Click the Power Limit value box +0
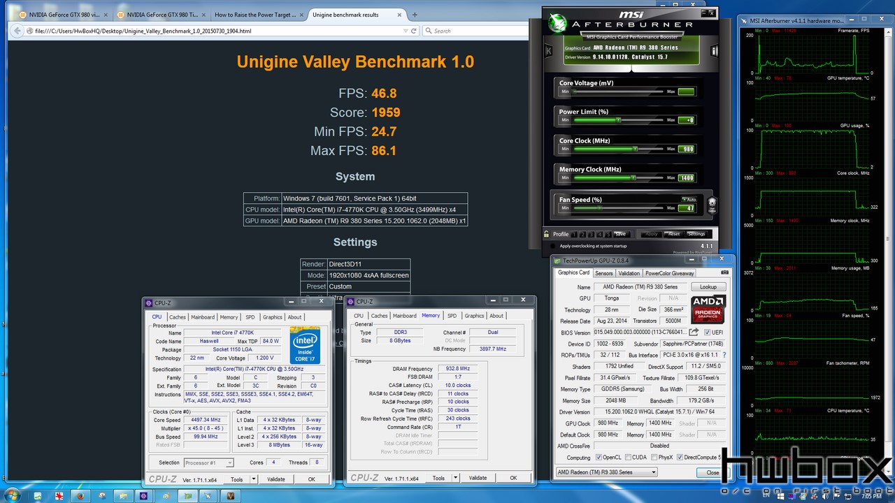 click(x=687, y=120)
